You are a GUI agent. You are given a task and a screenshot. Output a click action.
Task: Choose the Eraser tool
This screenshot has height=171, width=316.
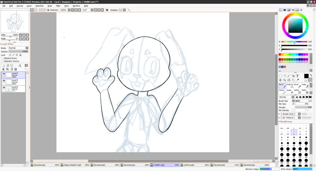[x=290, y=91]
